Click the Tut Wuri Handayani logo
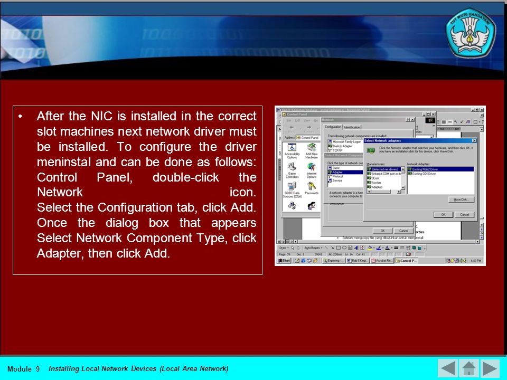The width and height of the screenshot is (507, 380). pyautogui.click(x=471, y=34)
